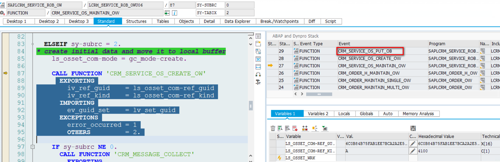Click the Event column header in the stack
The height and width of the screenshot is (162, 500).
[383, 44]
